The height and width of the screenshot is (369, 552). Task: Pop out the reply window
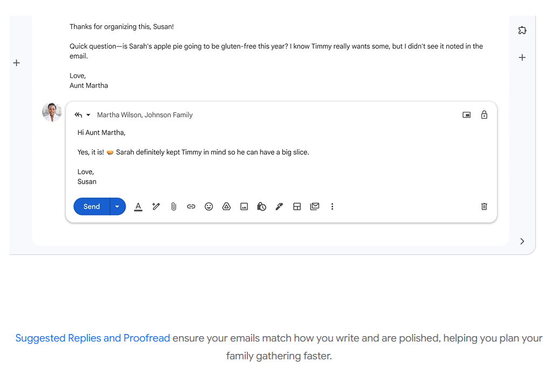(x=467, y=115)
